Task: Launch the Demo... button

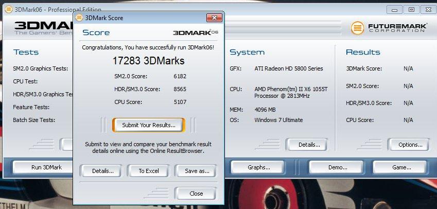Action: pyautogui.click(x=337, y=167)
